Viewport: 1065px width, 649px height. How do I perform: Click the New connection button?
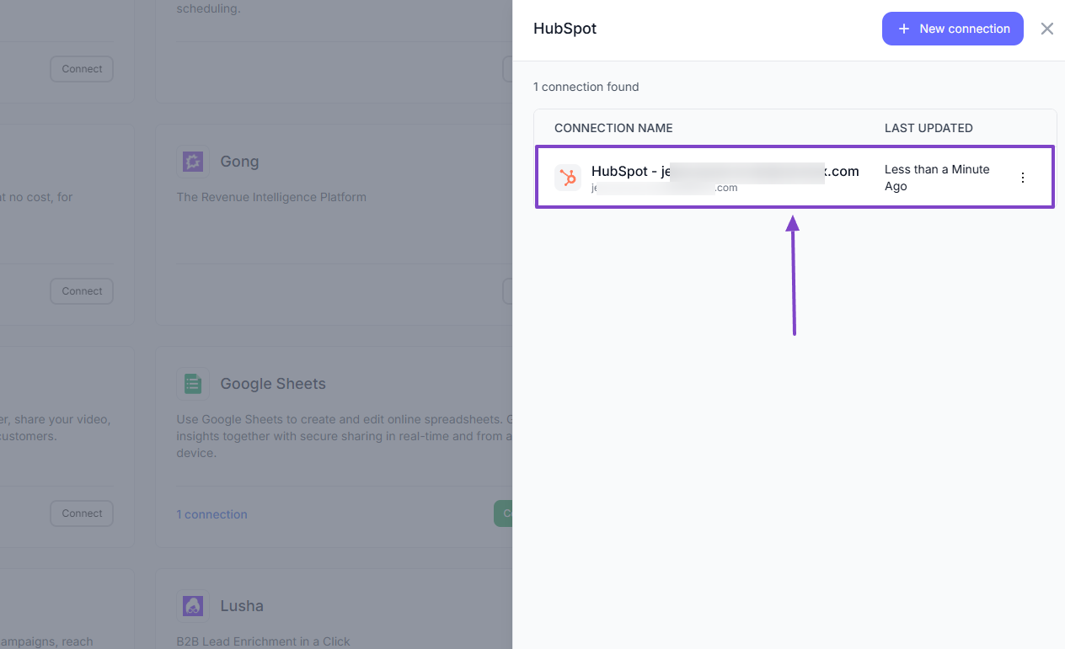(953, 29)
